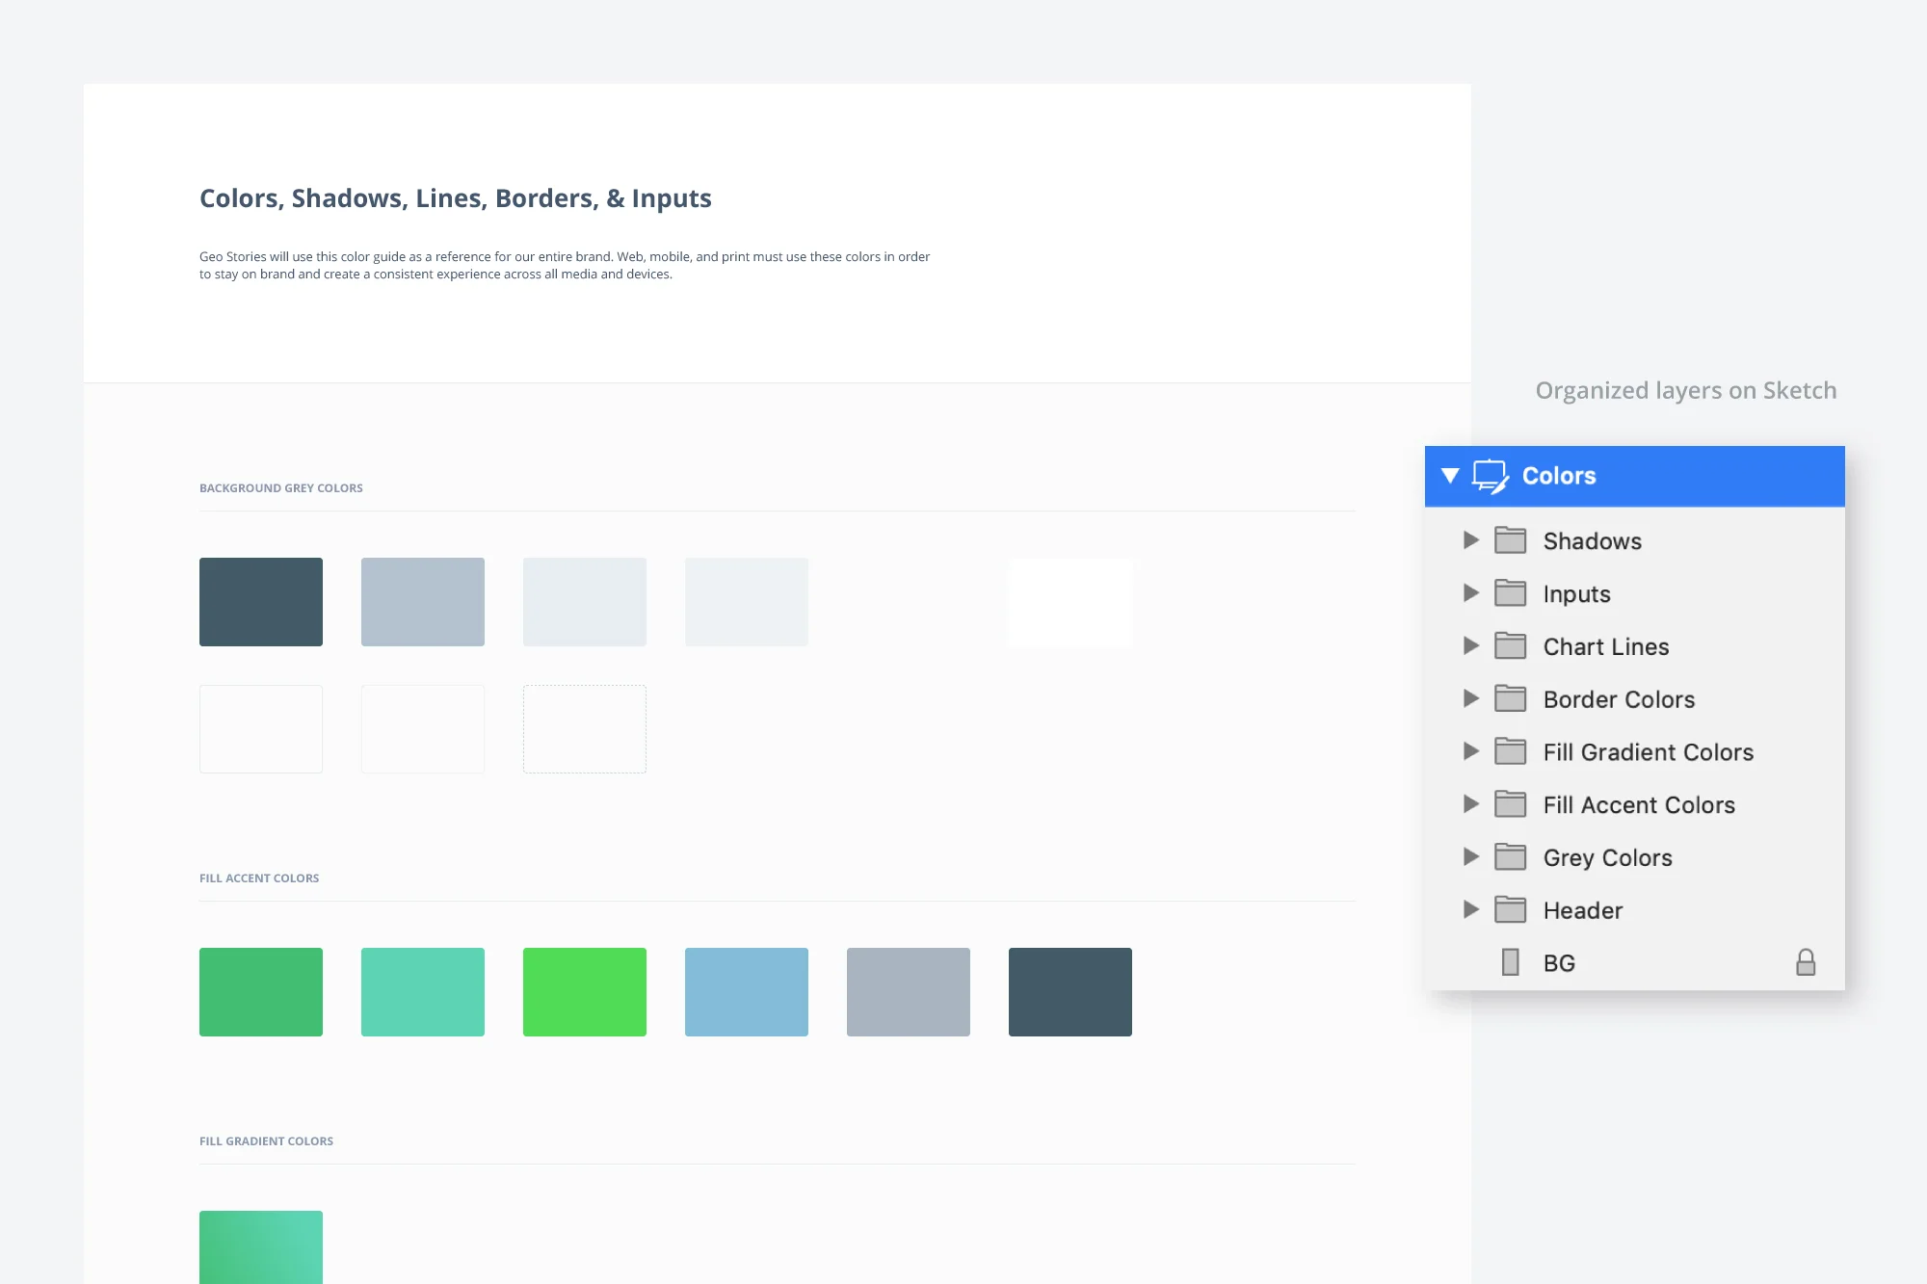The image size is (1927, 1284).
Task: Expand the Shadows layer group
Action: pos(1470,540)
